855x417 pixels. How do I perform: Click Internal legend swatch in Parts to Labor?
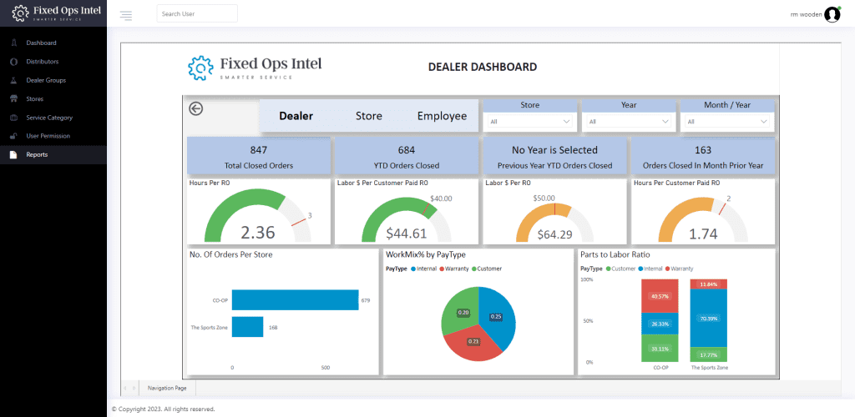pyautogui.click(x=641, y=269)
